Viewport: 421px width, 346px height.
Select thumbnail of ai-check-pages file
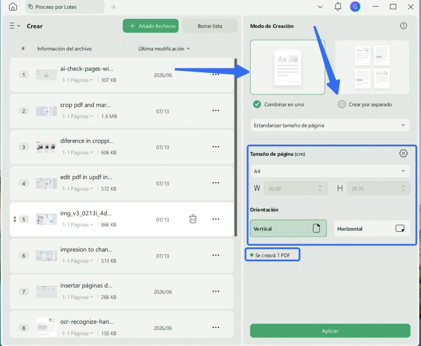click(x=46, y=75)
